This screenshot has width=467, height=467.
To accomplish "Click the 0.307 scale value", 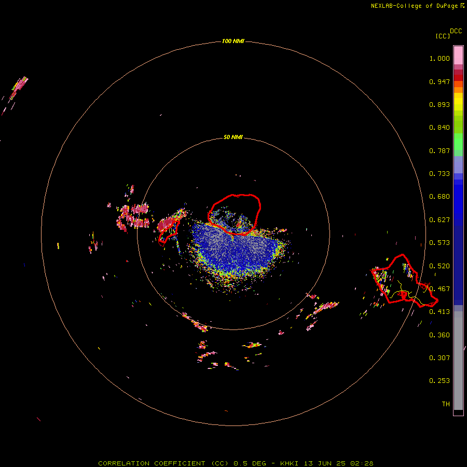I will [x=439, y=358].
